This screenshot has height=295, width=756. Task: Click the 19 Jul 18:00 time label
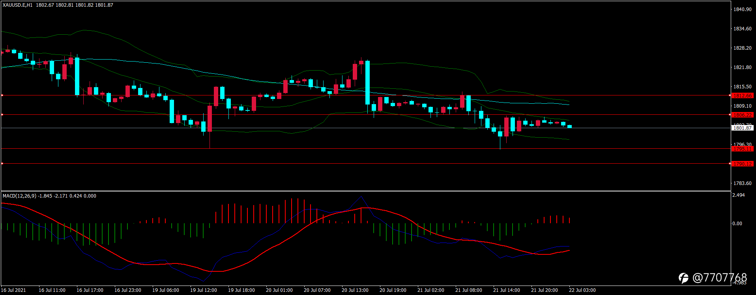tap(241, 290)
